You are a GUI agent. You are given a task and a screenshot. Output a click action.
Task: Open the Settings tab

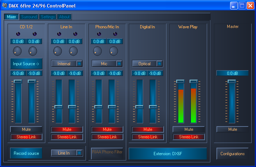tap(48, 17)
